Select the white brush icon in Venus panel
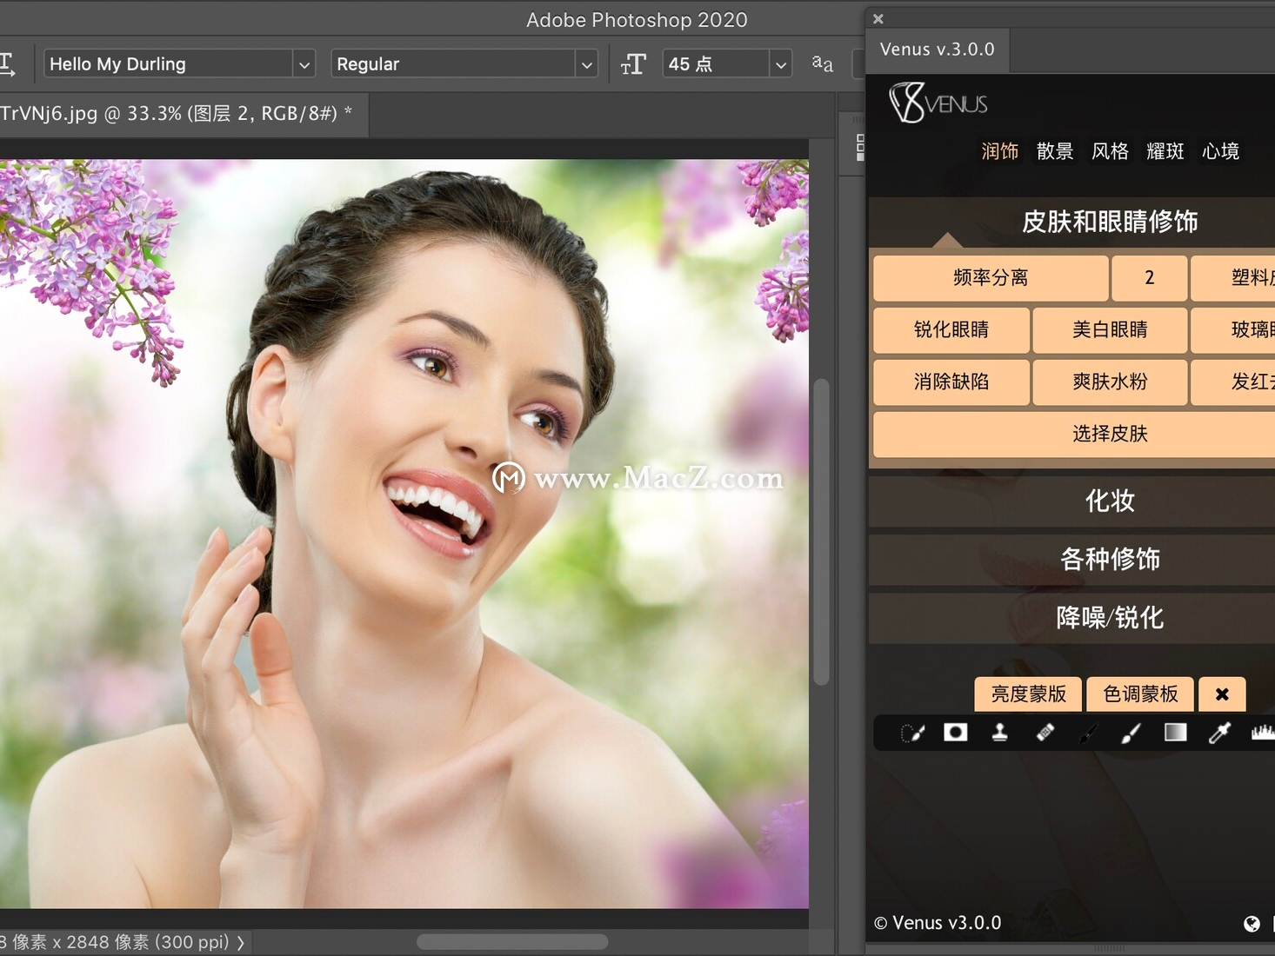Screen dimensions: 1275x956 (1131, 733)
